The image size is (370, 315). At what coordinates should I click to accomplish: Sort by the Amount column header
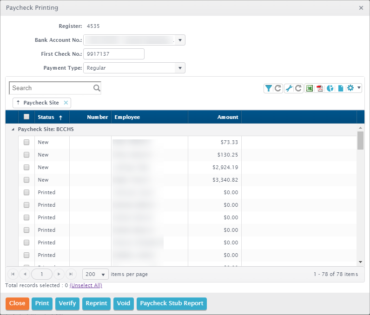click(x=227, y=117)
